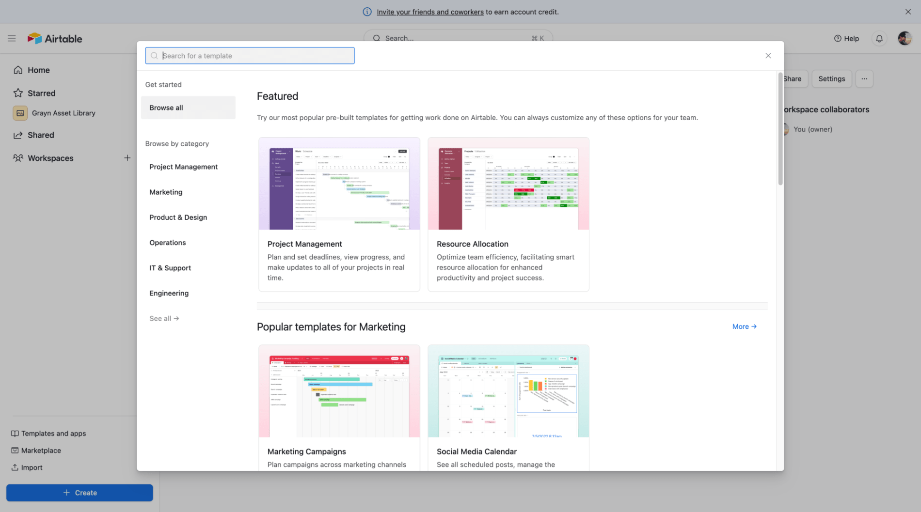Click the info icon in banner
Viewport: 921px width, 512px height.
pos(367,12)
